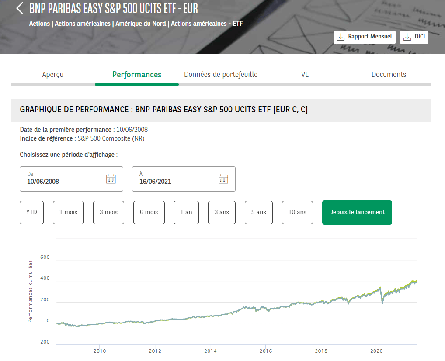
Task: Download the DICI document
Action: (414, 37)
